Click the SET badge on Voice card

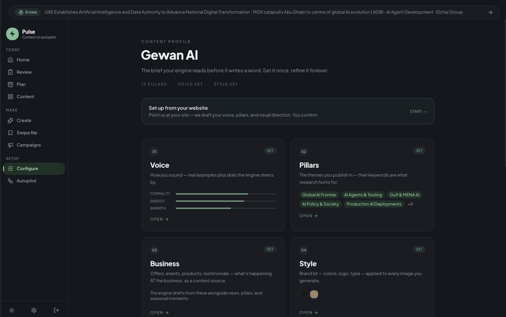[x=270, y=151]
